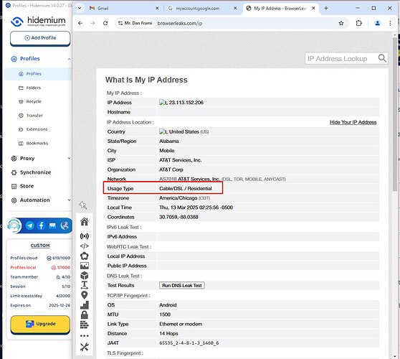Open the wrench tools icon in the sidebar
The image size is (400, 359).
click(x=84, y=347)
